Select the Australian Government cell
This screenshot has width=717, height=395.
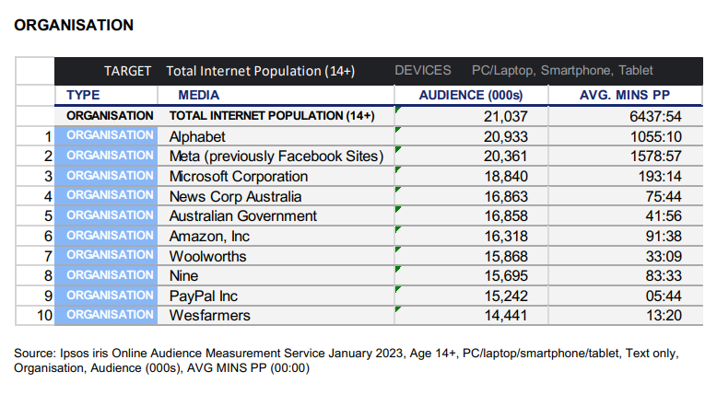[x=242, y=215]
